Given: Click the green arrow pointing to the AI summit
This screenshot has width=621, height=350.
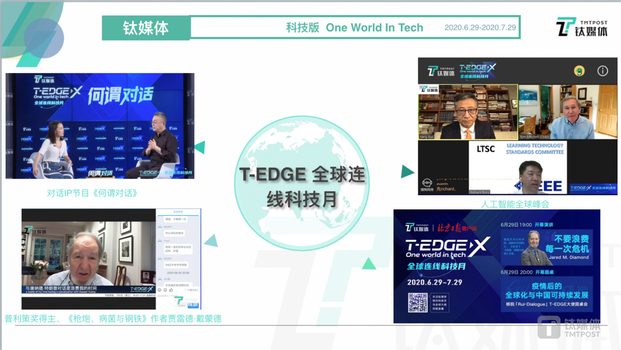Looking at the screenshot, I should 406,171.
